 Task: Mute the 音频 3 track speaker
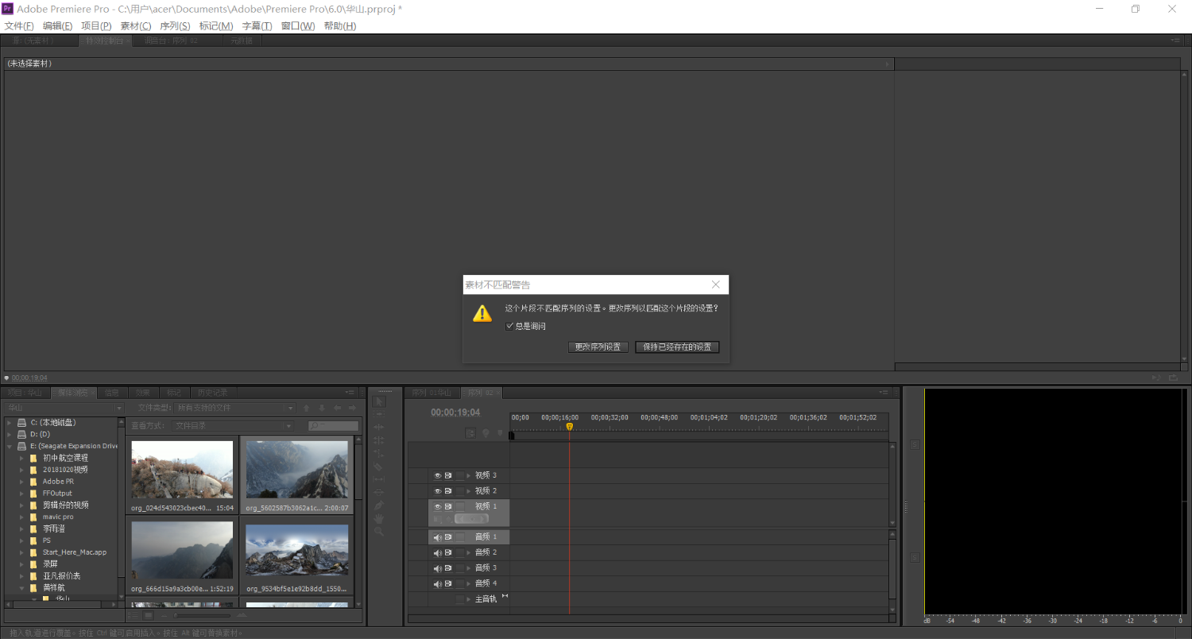click(x=437, y=567)
